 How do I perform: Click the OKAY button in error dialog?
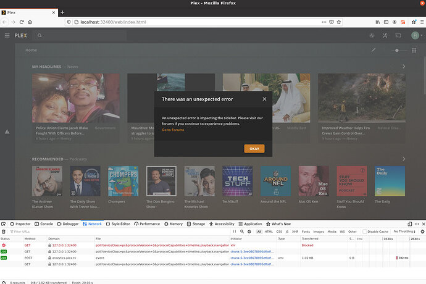pos(254,149)
